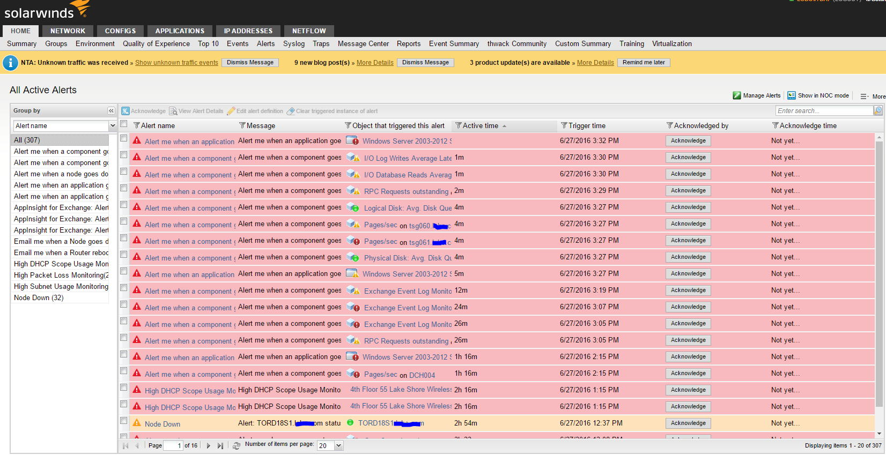
Task: Click the SolarWinds logo
Action: (47, 10)
